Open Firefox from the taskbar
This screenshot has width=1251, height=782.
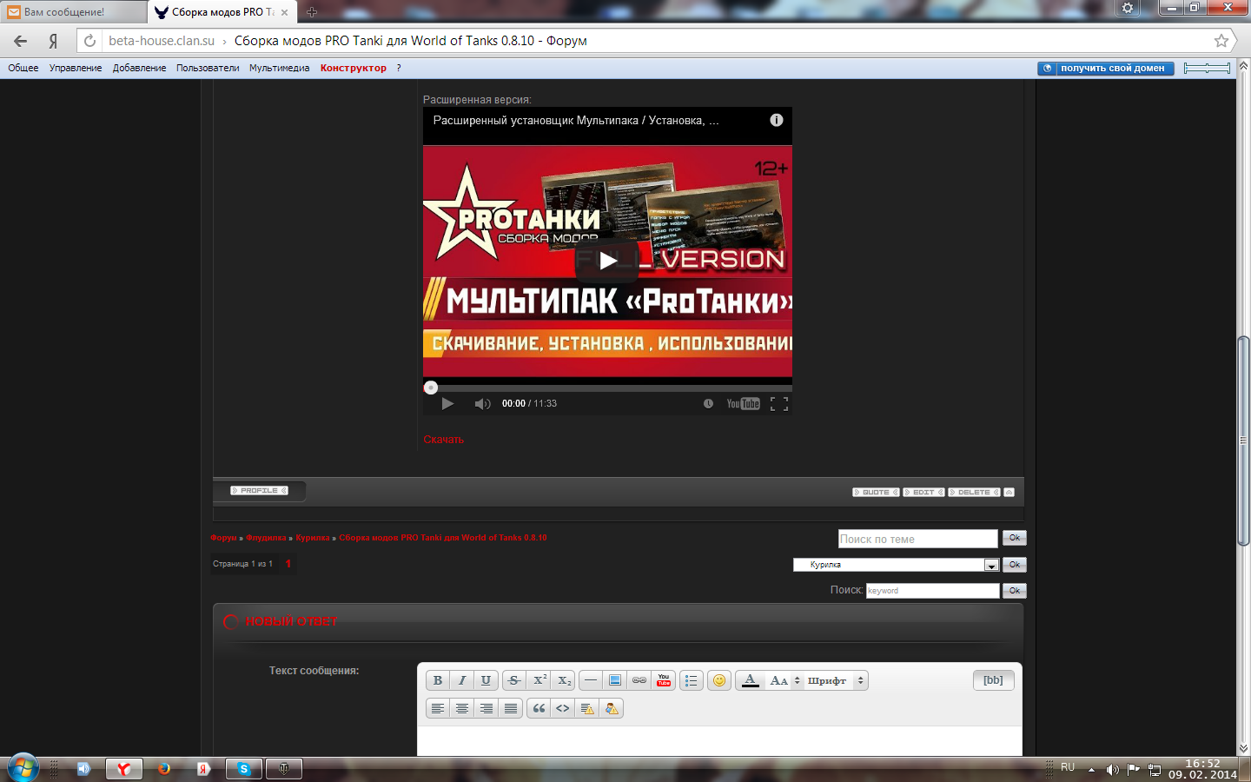[163, 769]
